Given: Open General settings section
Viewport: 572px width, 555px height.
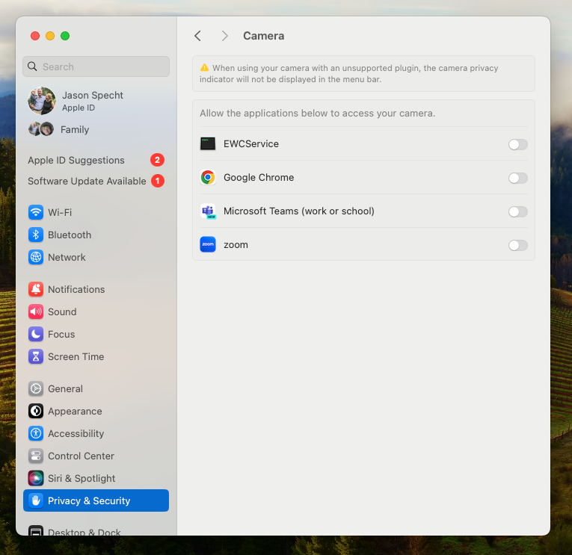Looking at the screenshot, I should pos(65,388).
